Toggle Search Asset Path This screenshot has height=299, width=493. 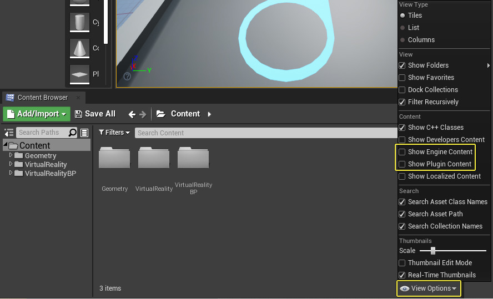pos(402,214)
